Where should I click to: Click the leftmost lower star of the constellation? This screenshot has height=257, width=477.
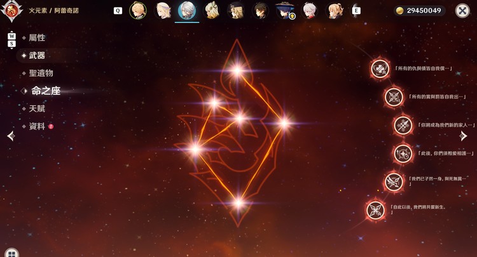(x=195, y=149)
